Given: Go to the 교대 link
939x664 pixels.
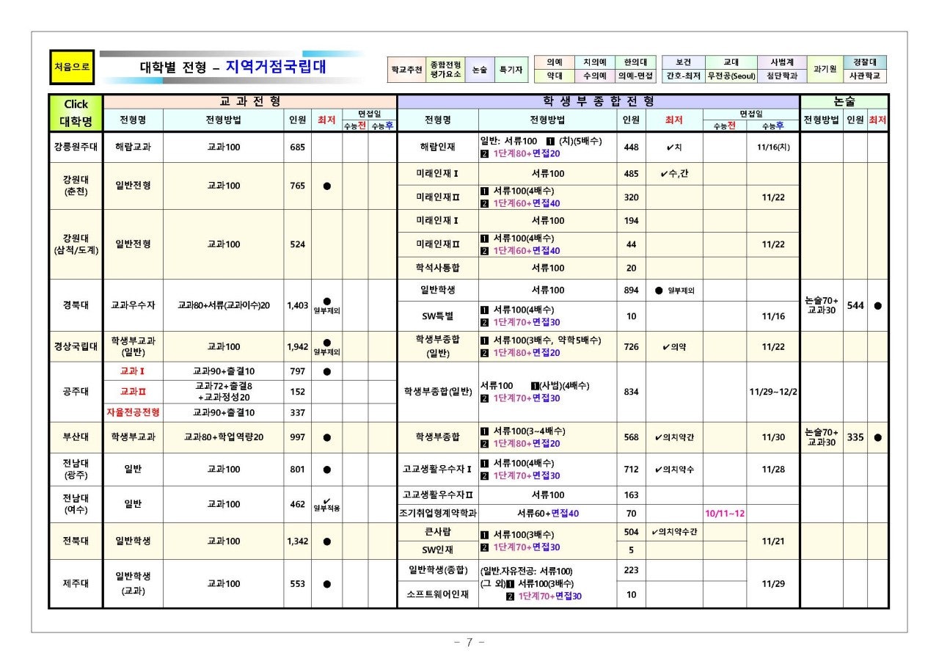Looking at the screenshot, I should [x=731, y=62].
